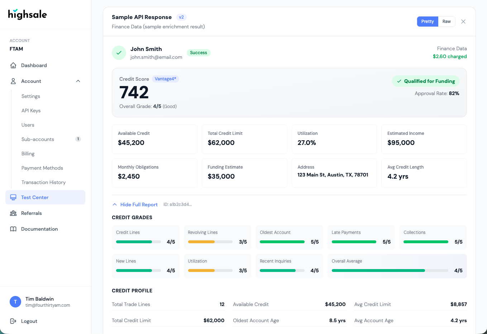Screen dimensions: 487x334
Task: Expand the truncated ID a1b2c3d4
Action: pos(178,204)
